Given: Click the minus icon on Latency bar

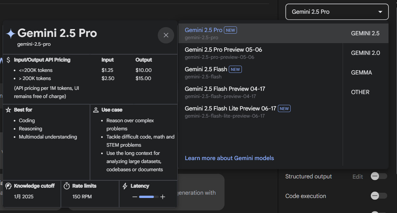Looking at the screenshot, I should point(135,197).
